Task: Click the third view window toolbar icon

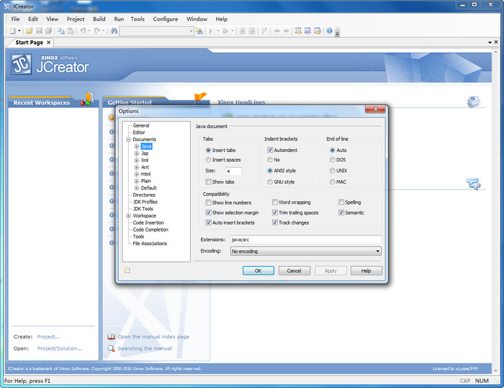Action: tap(317, 31)
